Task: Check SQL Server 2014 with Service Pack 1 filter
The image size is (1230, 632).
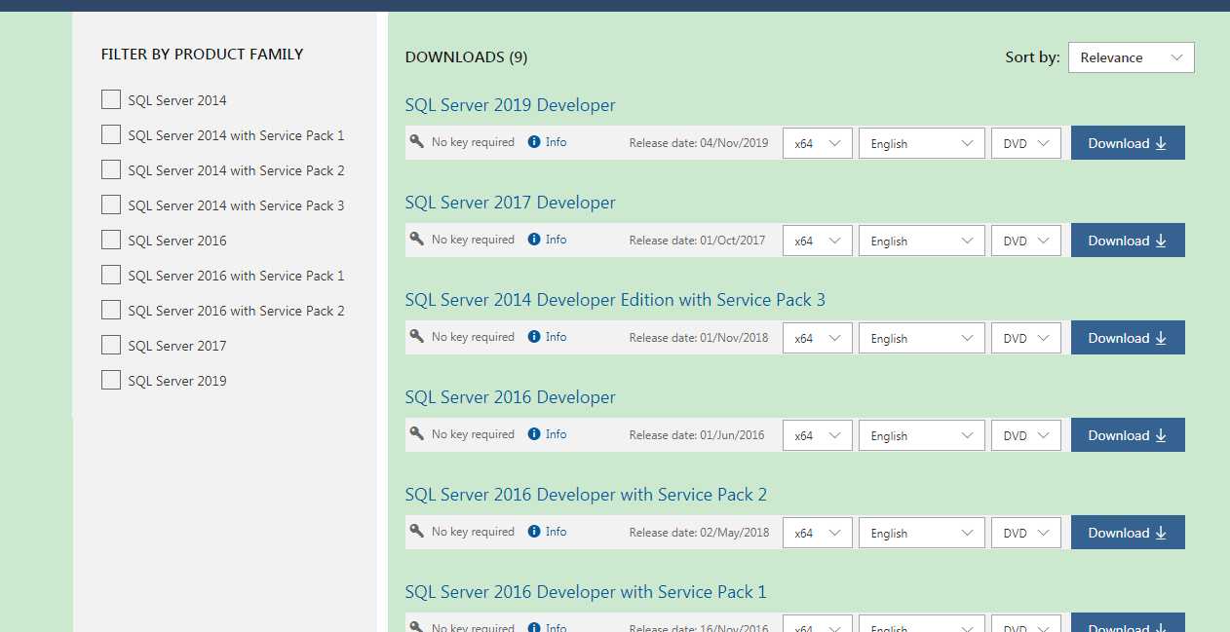Action: coord(111,134)
